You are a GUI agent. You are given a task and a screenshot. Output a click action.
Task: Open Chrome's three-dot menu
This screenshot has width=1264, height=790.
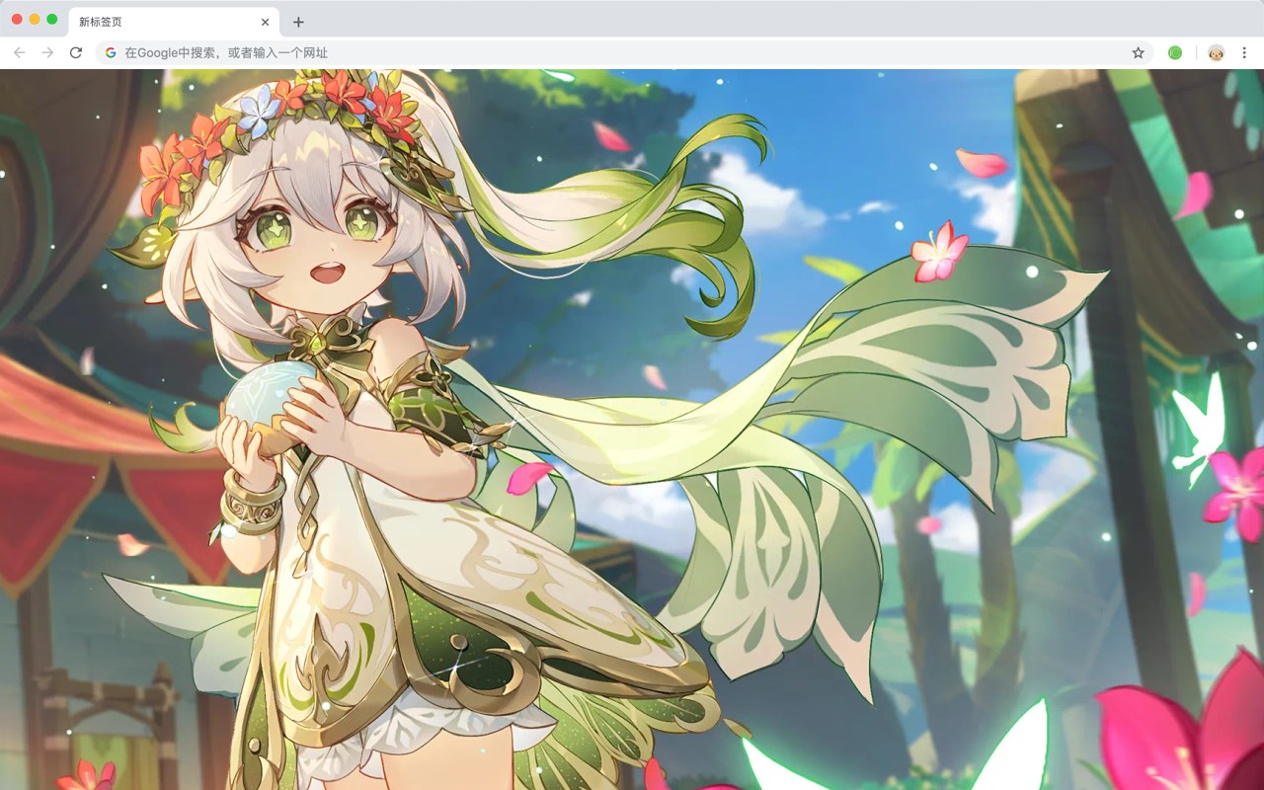click(1243, 52)
